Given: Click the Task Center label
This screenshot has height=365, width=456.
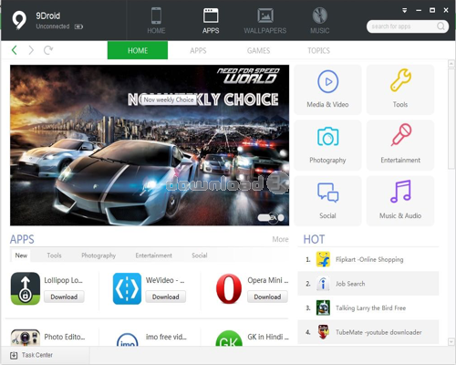Looking at the screenshot, I should tap(37, 355).
